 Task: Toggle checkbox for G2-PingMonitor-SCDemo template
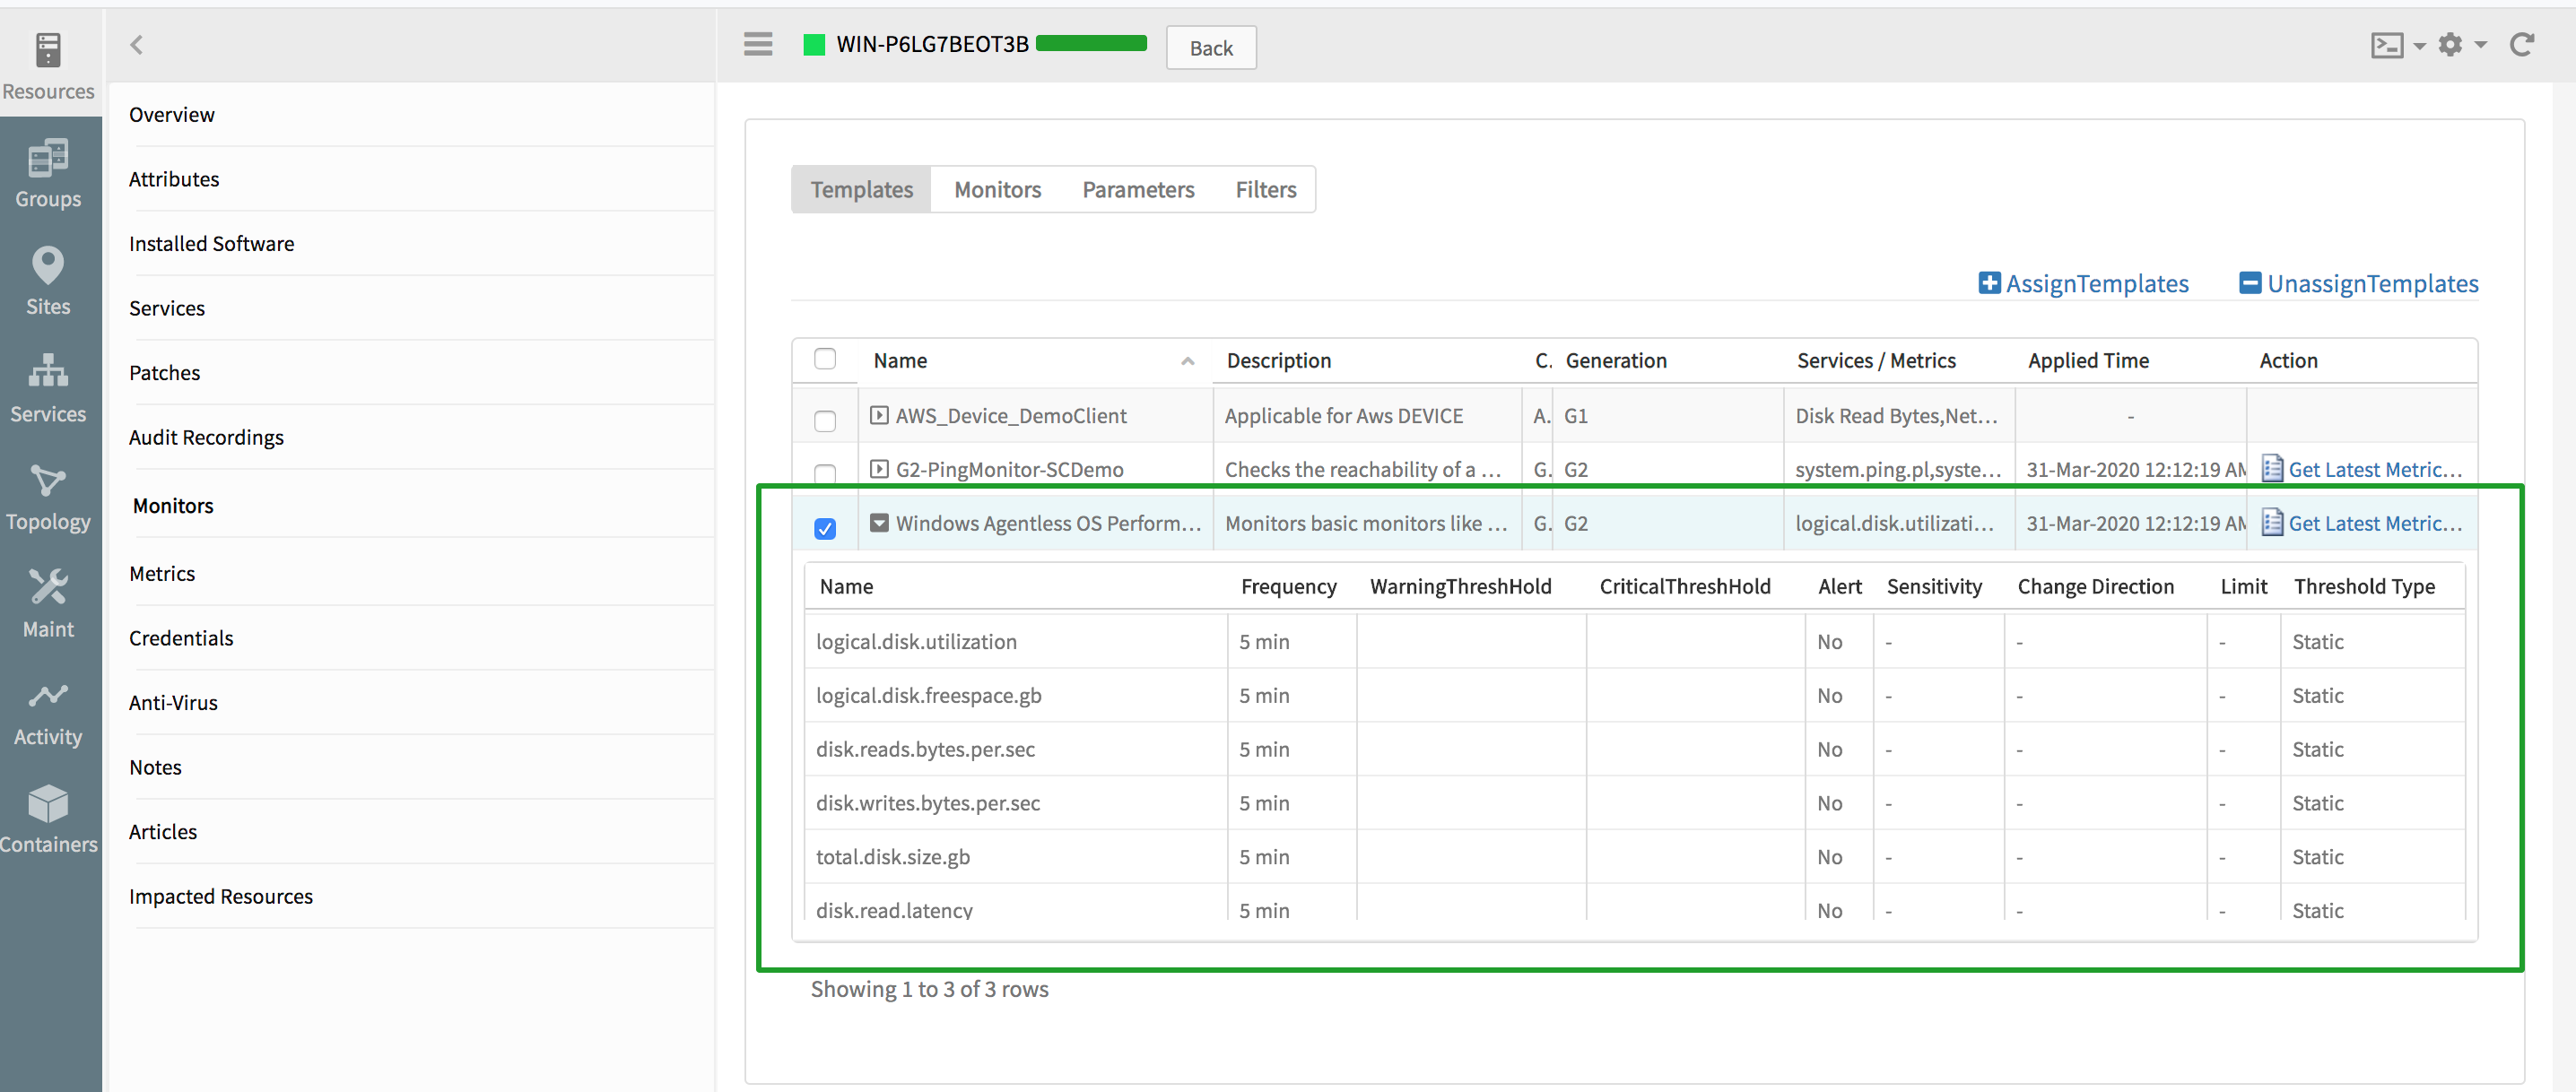coord(824,472)
